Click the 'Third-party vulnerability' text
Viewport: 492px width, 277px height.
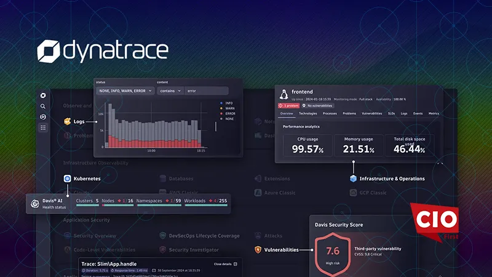coord(378,249)
